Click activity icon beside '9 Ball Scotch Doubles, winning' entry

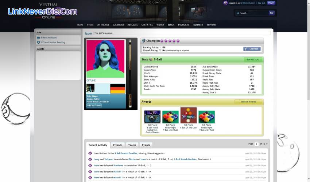coord(90,153)
